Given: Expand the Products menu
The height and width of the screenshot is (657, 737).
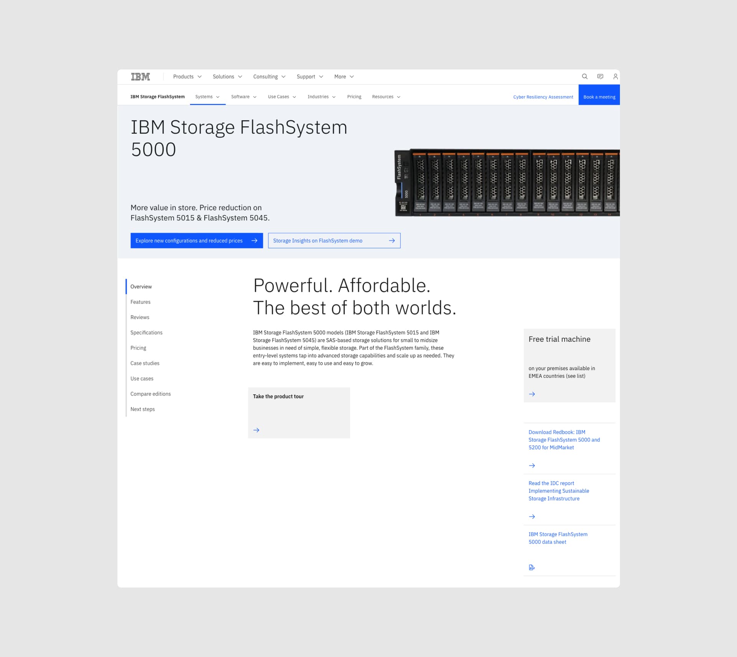Looking at the screenshot, I should [187, 77].
